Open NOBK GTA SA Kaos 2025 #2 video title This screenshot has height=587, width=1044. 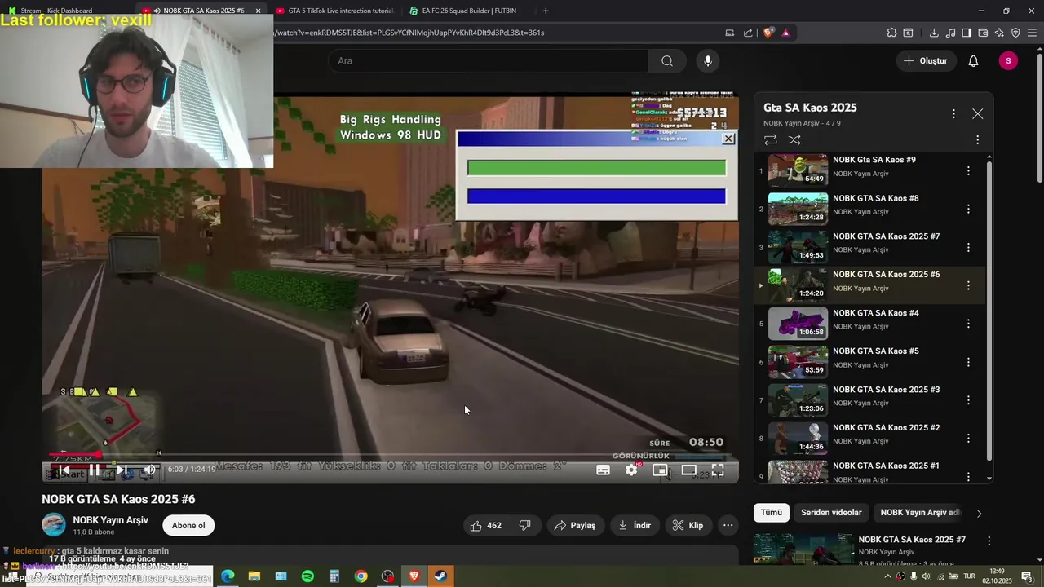pyautogui.click(x=886, y=428)
